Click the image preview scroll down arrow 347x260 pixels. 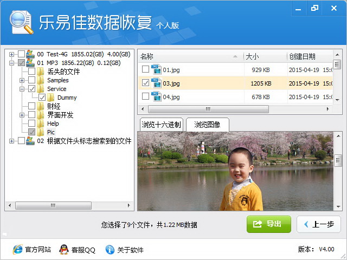point(338,207)
